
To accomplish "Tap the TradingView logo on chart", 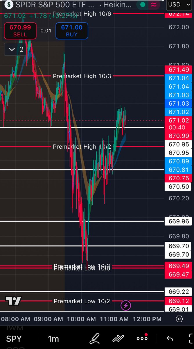I will click(13, 301).
